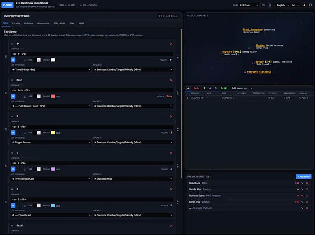Switch to the Presets settings tab
Viewport: 315px width, 235px height.
[16, 23]
